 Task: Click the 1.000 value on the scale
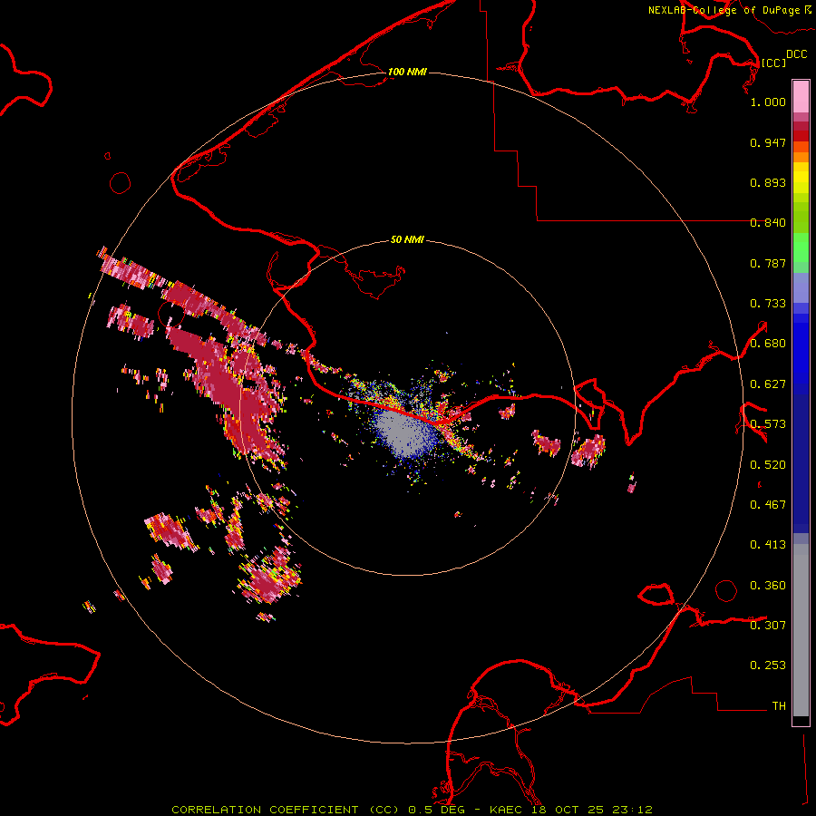point(768,102)
